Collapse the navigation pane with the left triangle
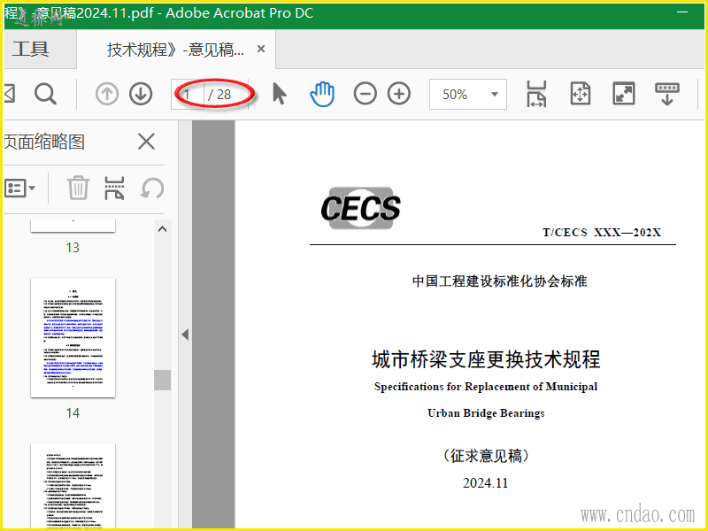 pos(185,335)
